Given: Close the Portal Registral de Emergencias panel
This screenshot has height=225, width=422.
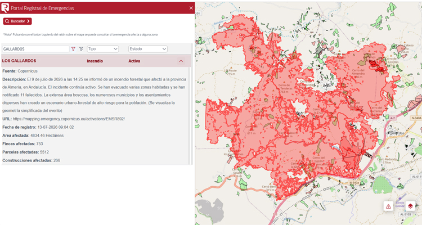Looking at the screenshot, I should pos(191,8).
